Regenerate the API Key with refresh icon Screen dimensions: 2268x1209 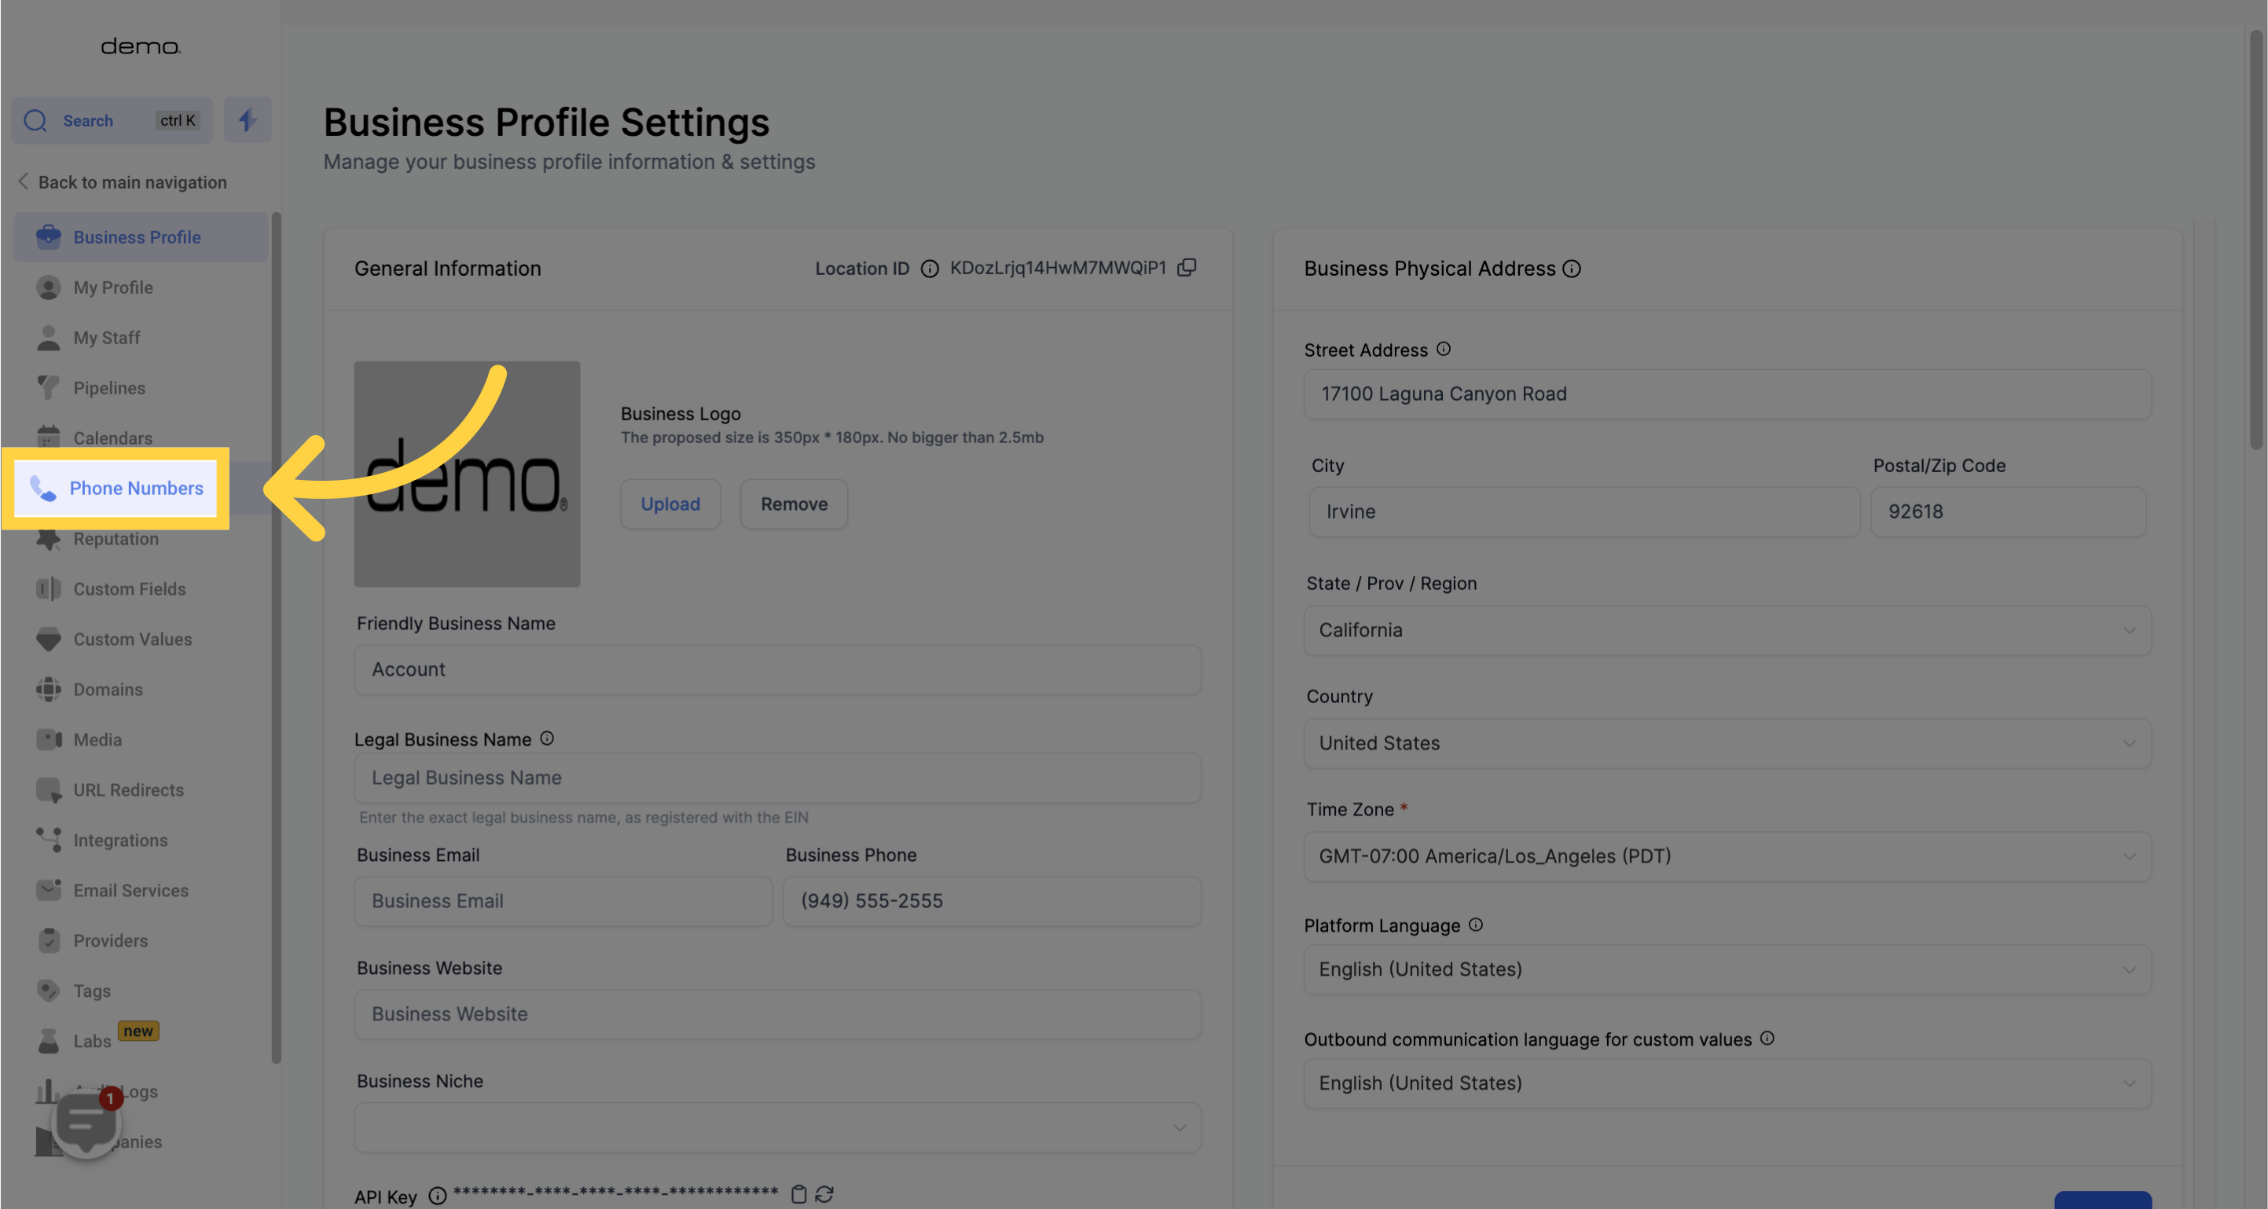click(824, 1194)
